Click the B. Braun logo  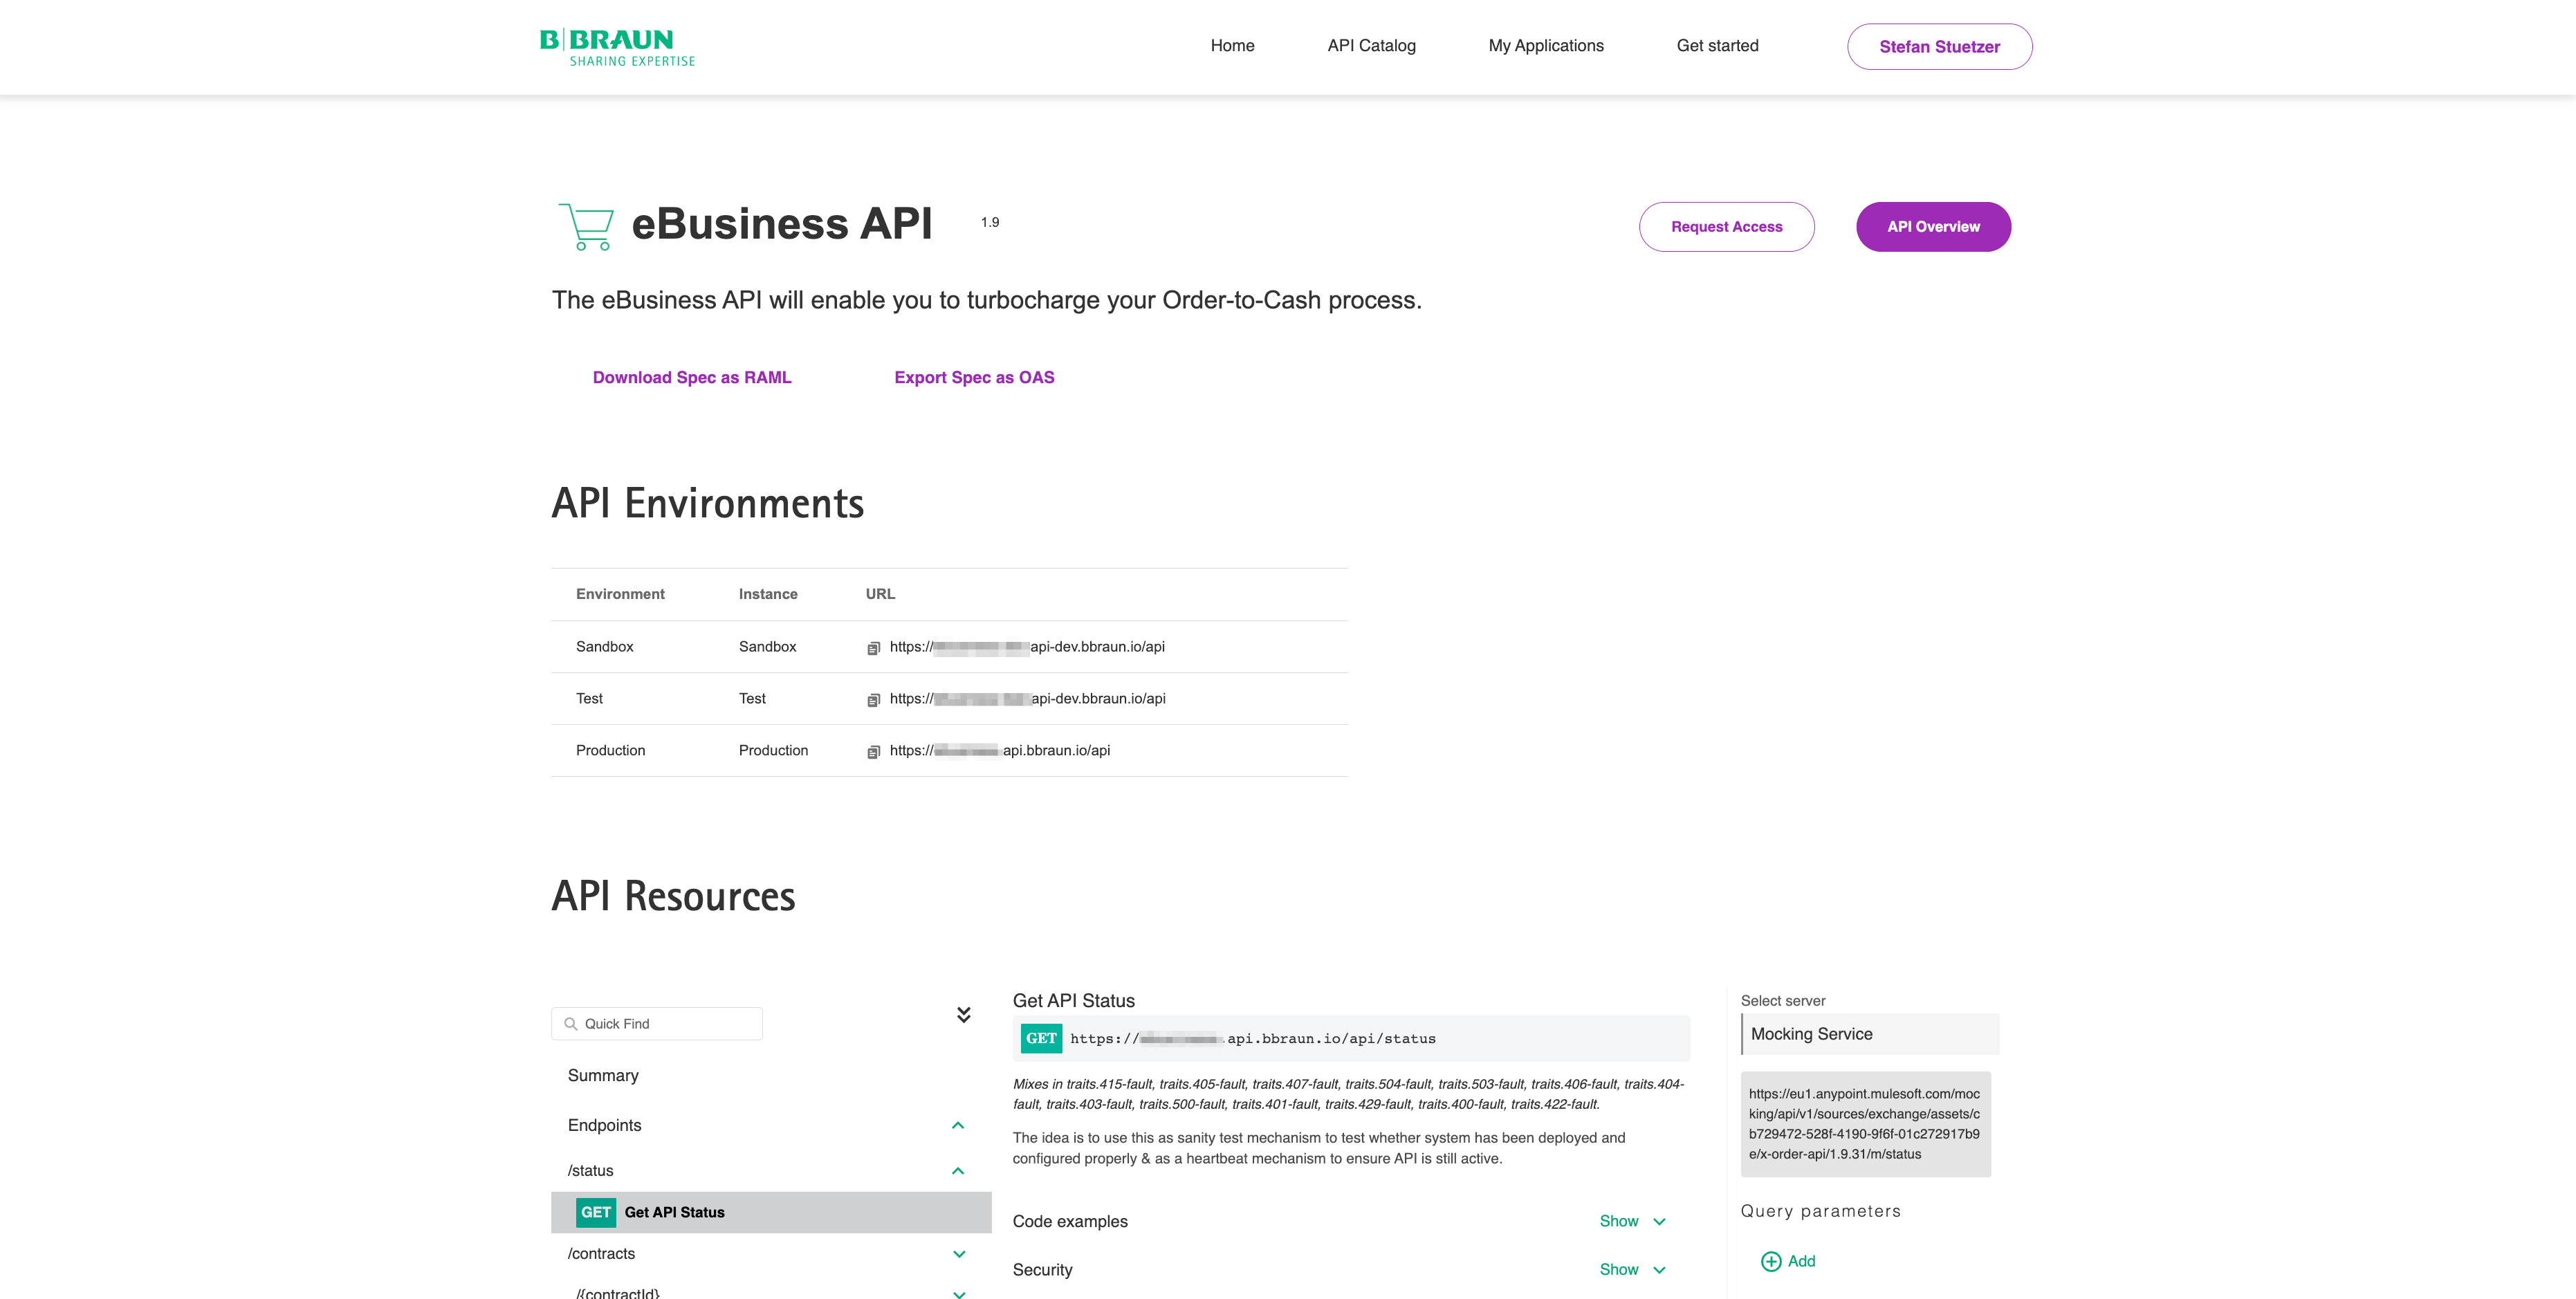pyautogui.click(x=617, y=47)
